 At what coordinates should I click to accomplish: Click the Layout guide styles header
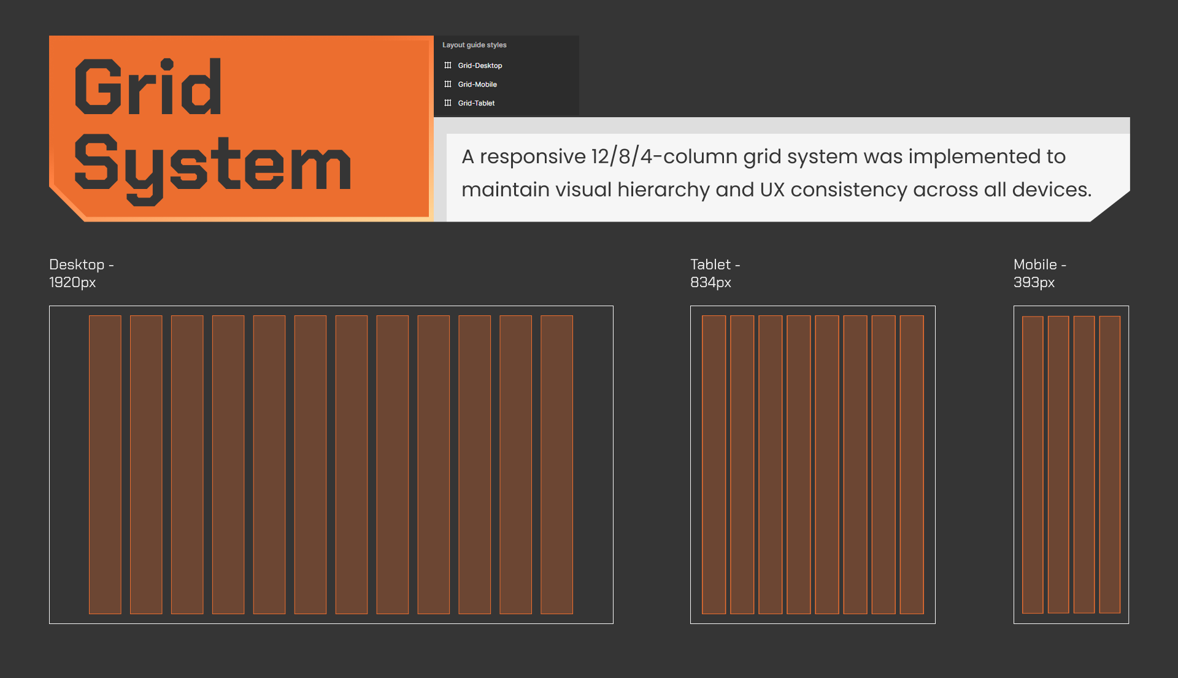coord(474,45)
